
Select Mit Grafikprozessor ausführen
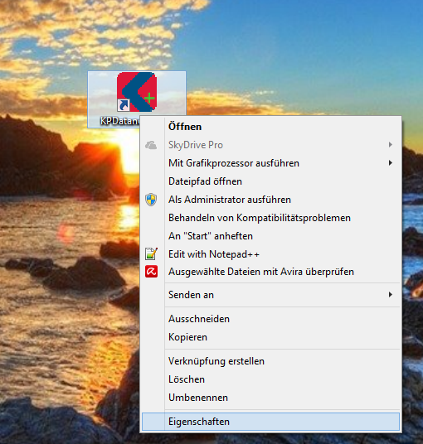coord(270,163)
